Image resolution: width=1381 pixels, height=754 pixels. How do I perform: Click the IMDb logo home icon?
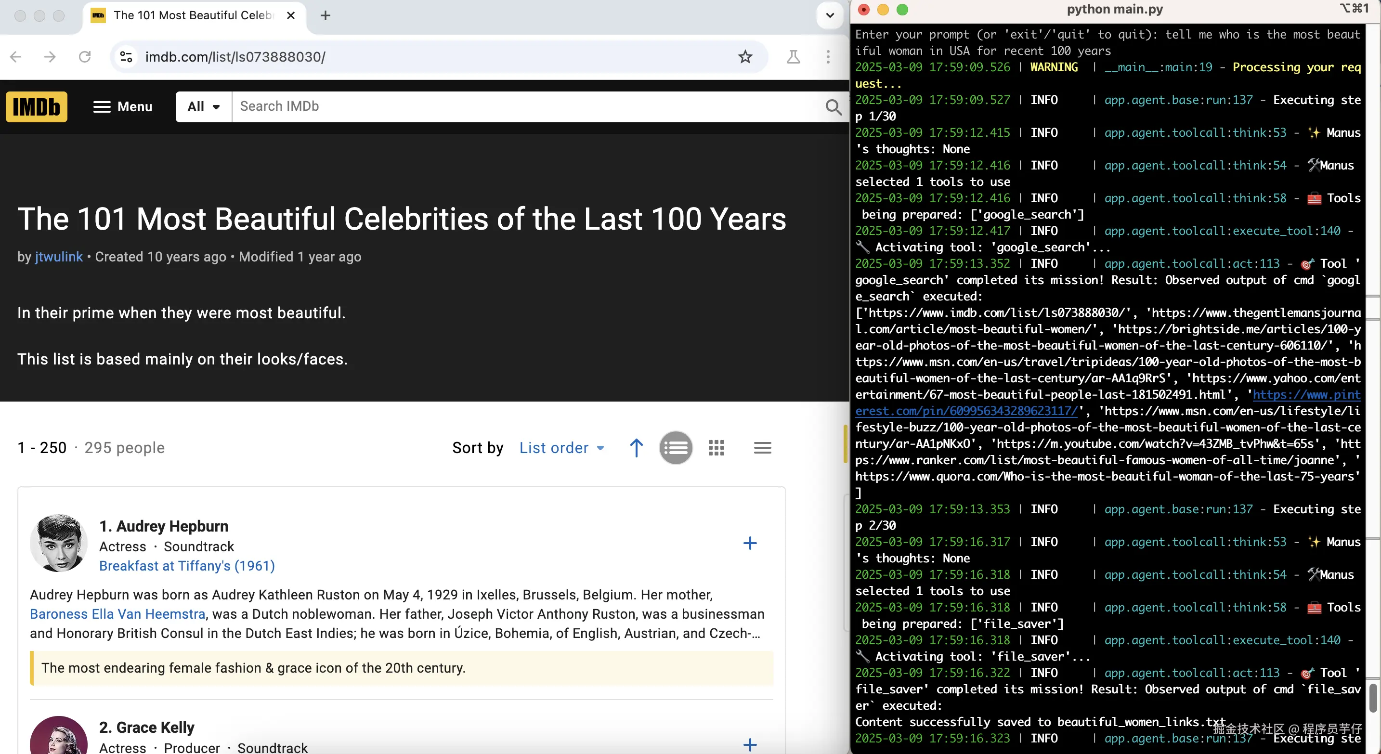coord(37,106)
